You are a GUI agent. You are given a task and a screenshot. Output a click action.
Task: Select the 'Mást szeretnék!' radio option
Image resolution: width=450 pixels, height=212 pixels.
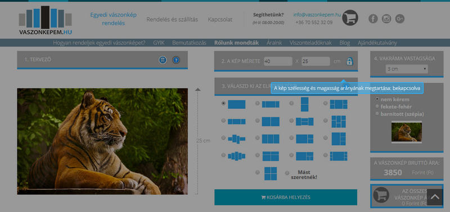click(287, 173)
